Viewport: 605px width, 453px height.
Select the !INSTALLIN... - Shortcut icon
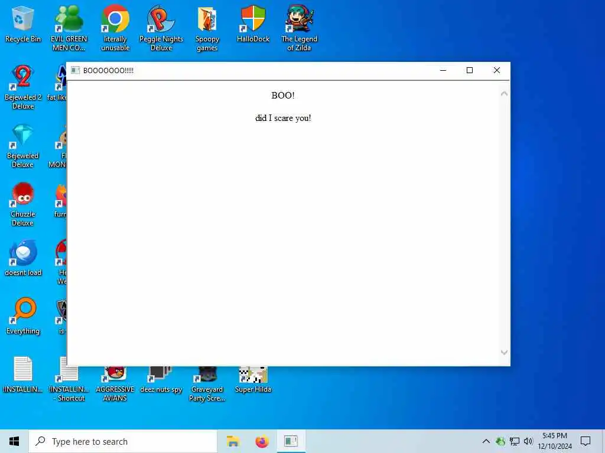[x=69, y=383]
